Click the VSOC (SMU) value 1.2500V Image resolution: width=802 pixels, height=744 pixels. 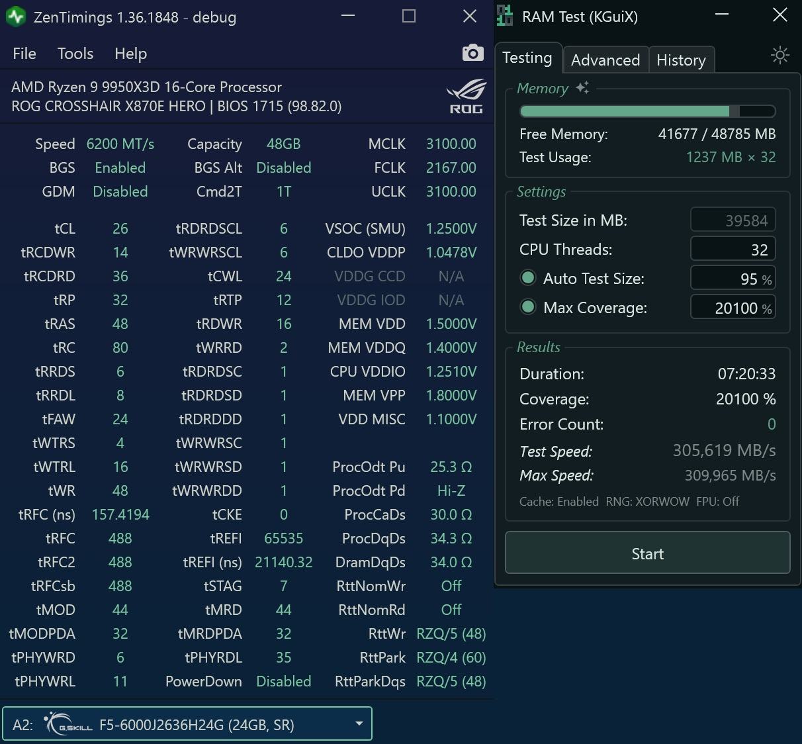(451, 228)
